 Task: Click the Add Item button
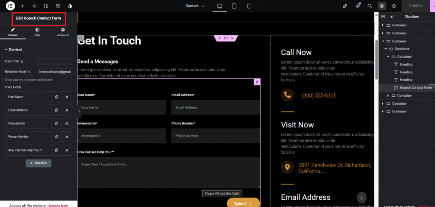point(39,163)
